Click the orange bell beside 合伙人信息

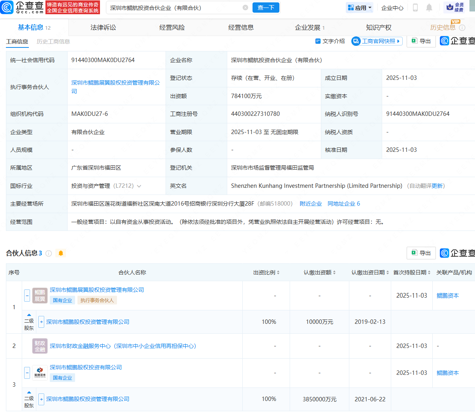[x=61, y=253]
